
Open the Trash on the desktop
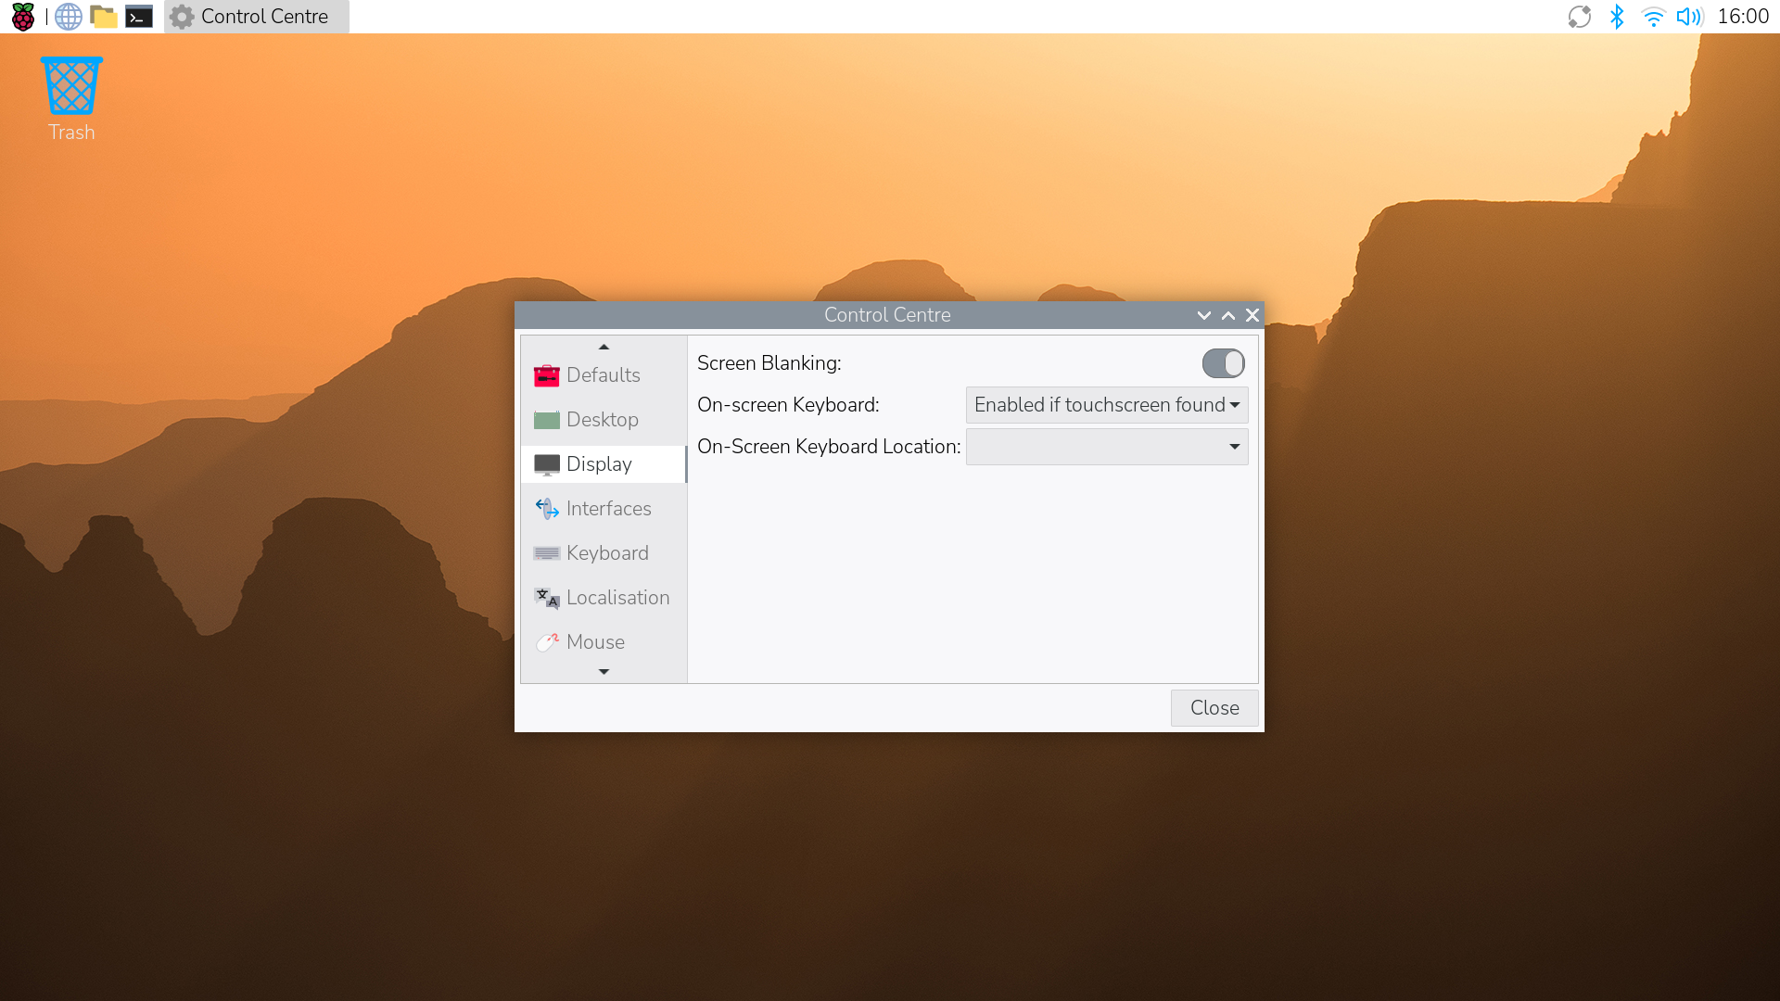pos(70,88)
